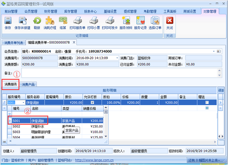Viewport: 228px width, 165px height.
Task: Click the row arrow of S001 list entry
Action: tap(10, 121)
